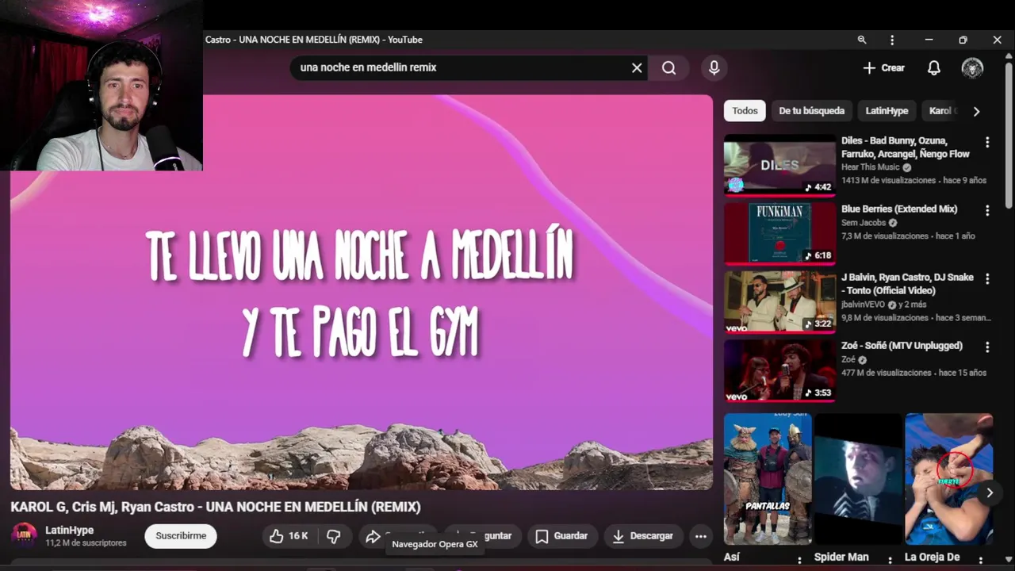Click the share arrow button

pyautogui.click(x=373, y=537)
